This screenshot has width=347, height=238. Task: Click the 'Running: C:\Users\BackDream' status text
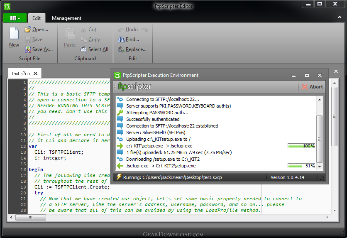tap(172, 177)
